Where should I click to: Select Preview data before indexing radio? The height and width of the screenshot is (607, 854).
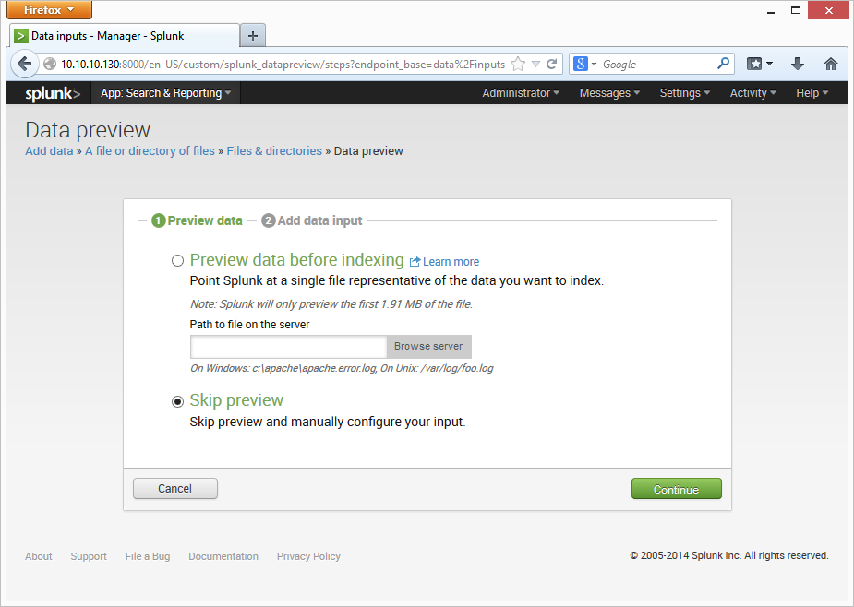[x=177, y=261]
